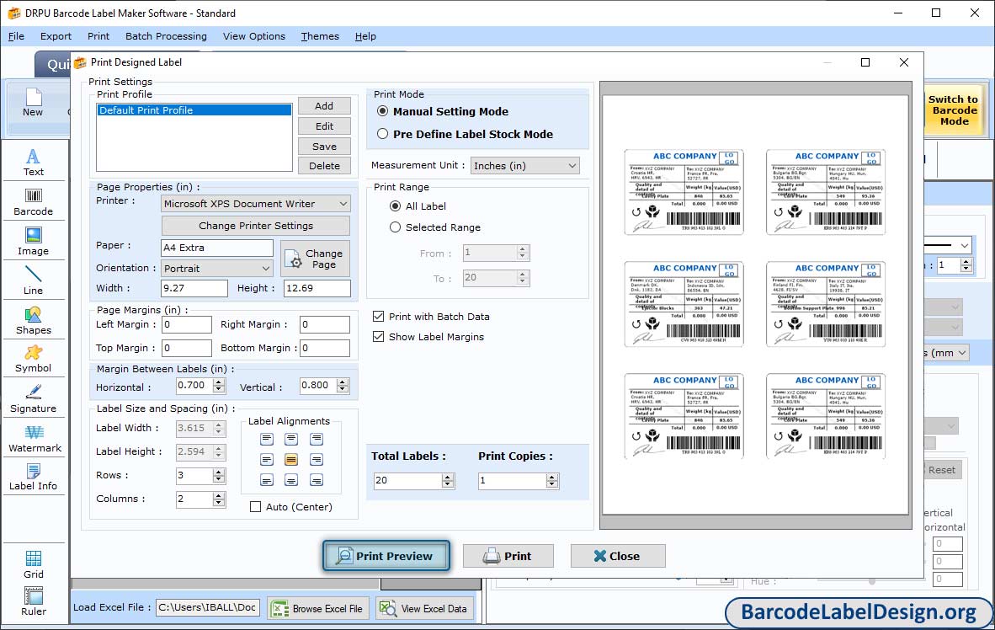Image resolution: width=995 pixels, height=630 pixels.
Task: Open the Help menu
Action: 365,36
